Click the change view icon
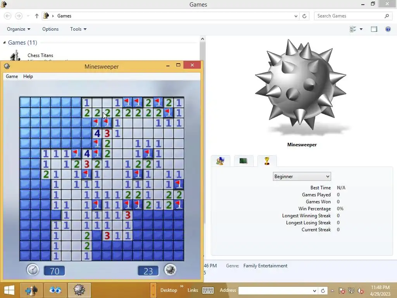 [x=353, y=29]
